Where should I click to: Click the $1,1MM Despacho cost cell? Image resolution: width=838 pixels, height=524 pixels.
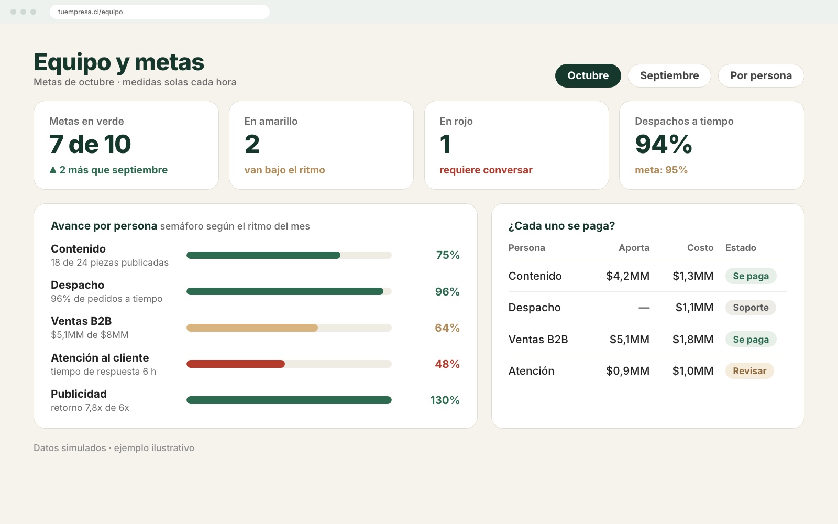[x=694, y=308]
